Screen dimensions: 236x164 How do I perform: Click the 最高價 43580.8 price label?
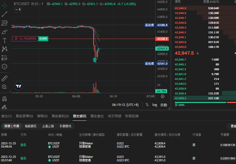pos(156,25)
